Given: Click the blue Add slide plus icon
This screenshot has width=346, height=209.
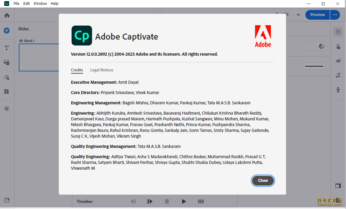Looking at the screenshot, I should tap(7, 31).
